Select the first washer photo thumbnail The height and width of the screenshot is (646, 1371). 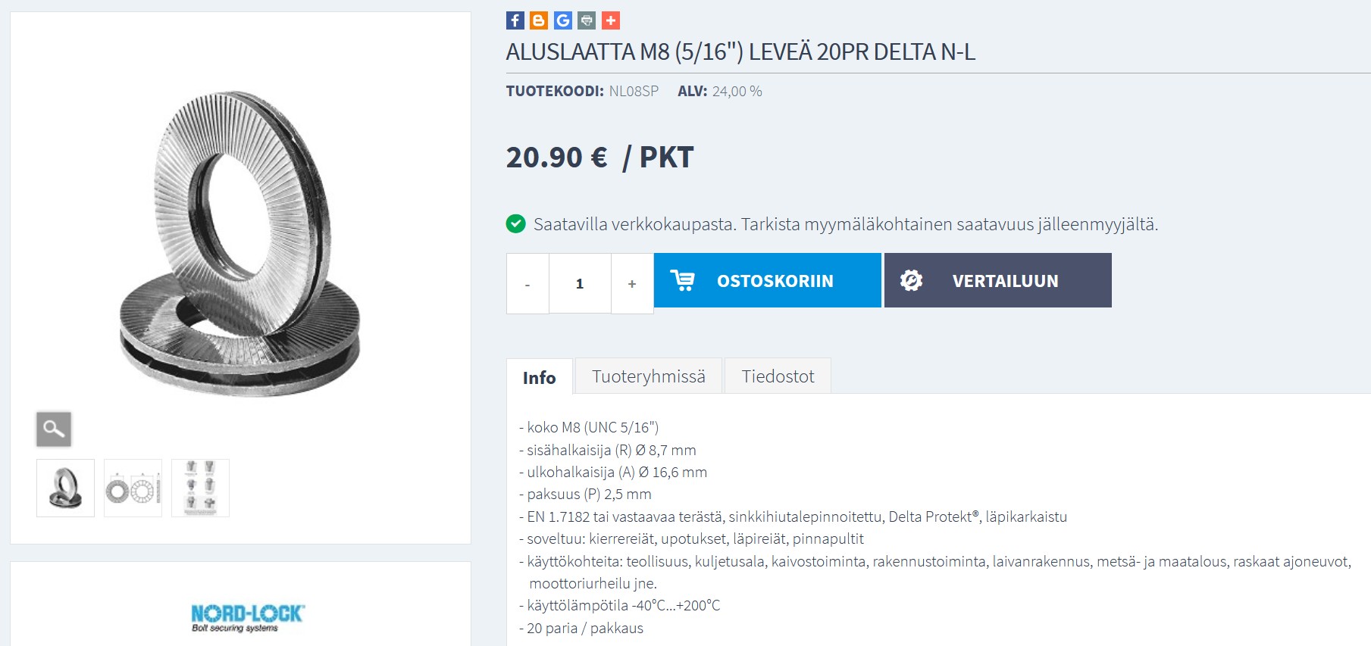(65, 488)
